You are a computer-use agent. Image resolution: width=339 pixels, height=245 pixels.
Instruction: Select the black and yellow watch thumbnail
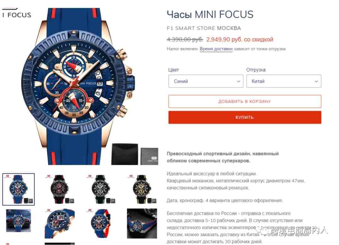tap(142, 189)
